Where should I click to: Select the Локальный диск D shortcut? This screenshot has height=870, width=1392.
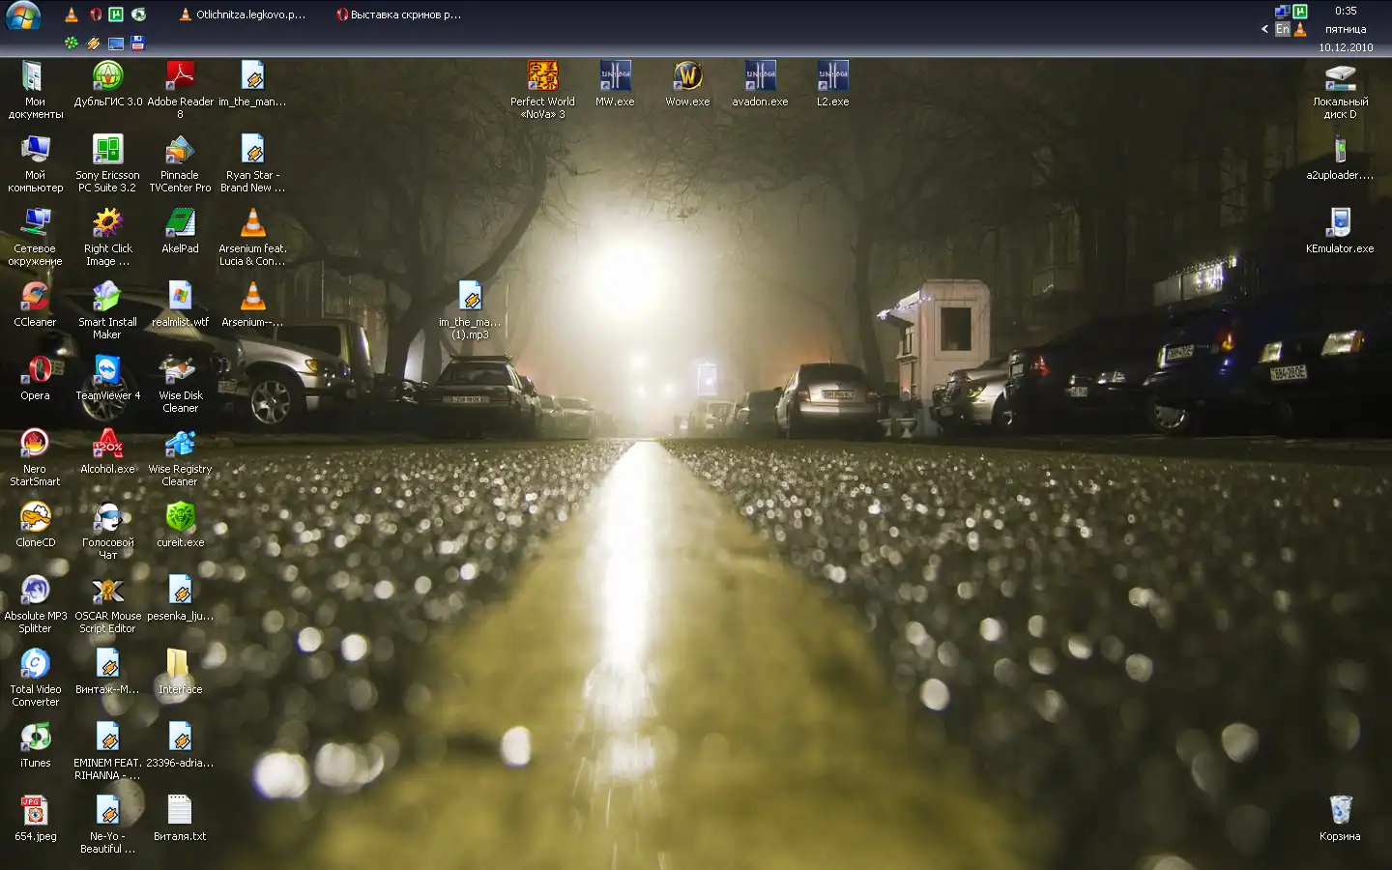click(1340, 77)
